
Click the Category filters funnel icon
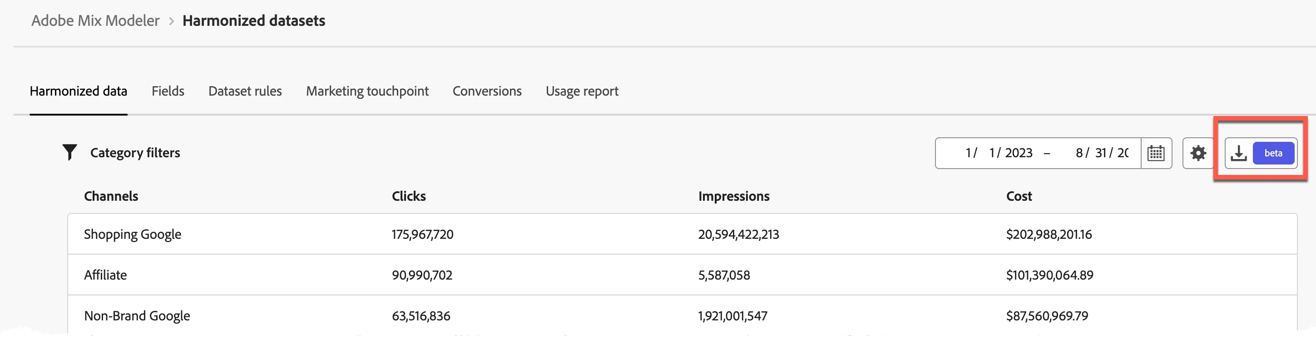[x=69, y=152]
